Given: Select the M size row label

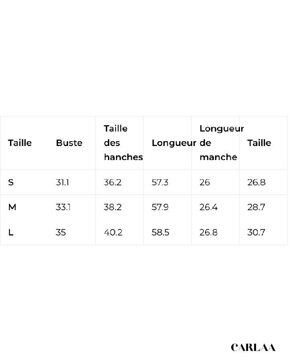Looking at the screenshot, I should [x=12, y=207].
